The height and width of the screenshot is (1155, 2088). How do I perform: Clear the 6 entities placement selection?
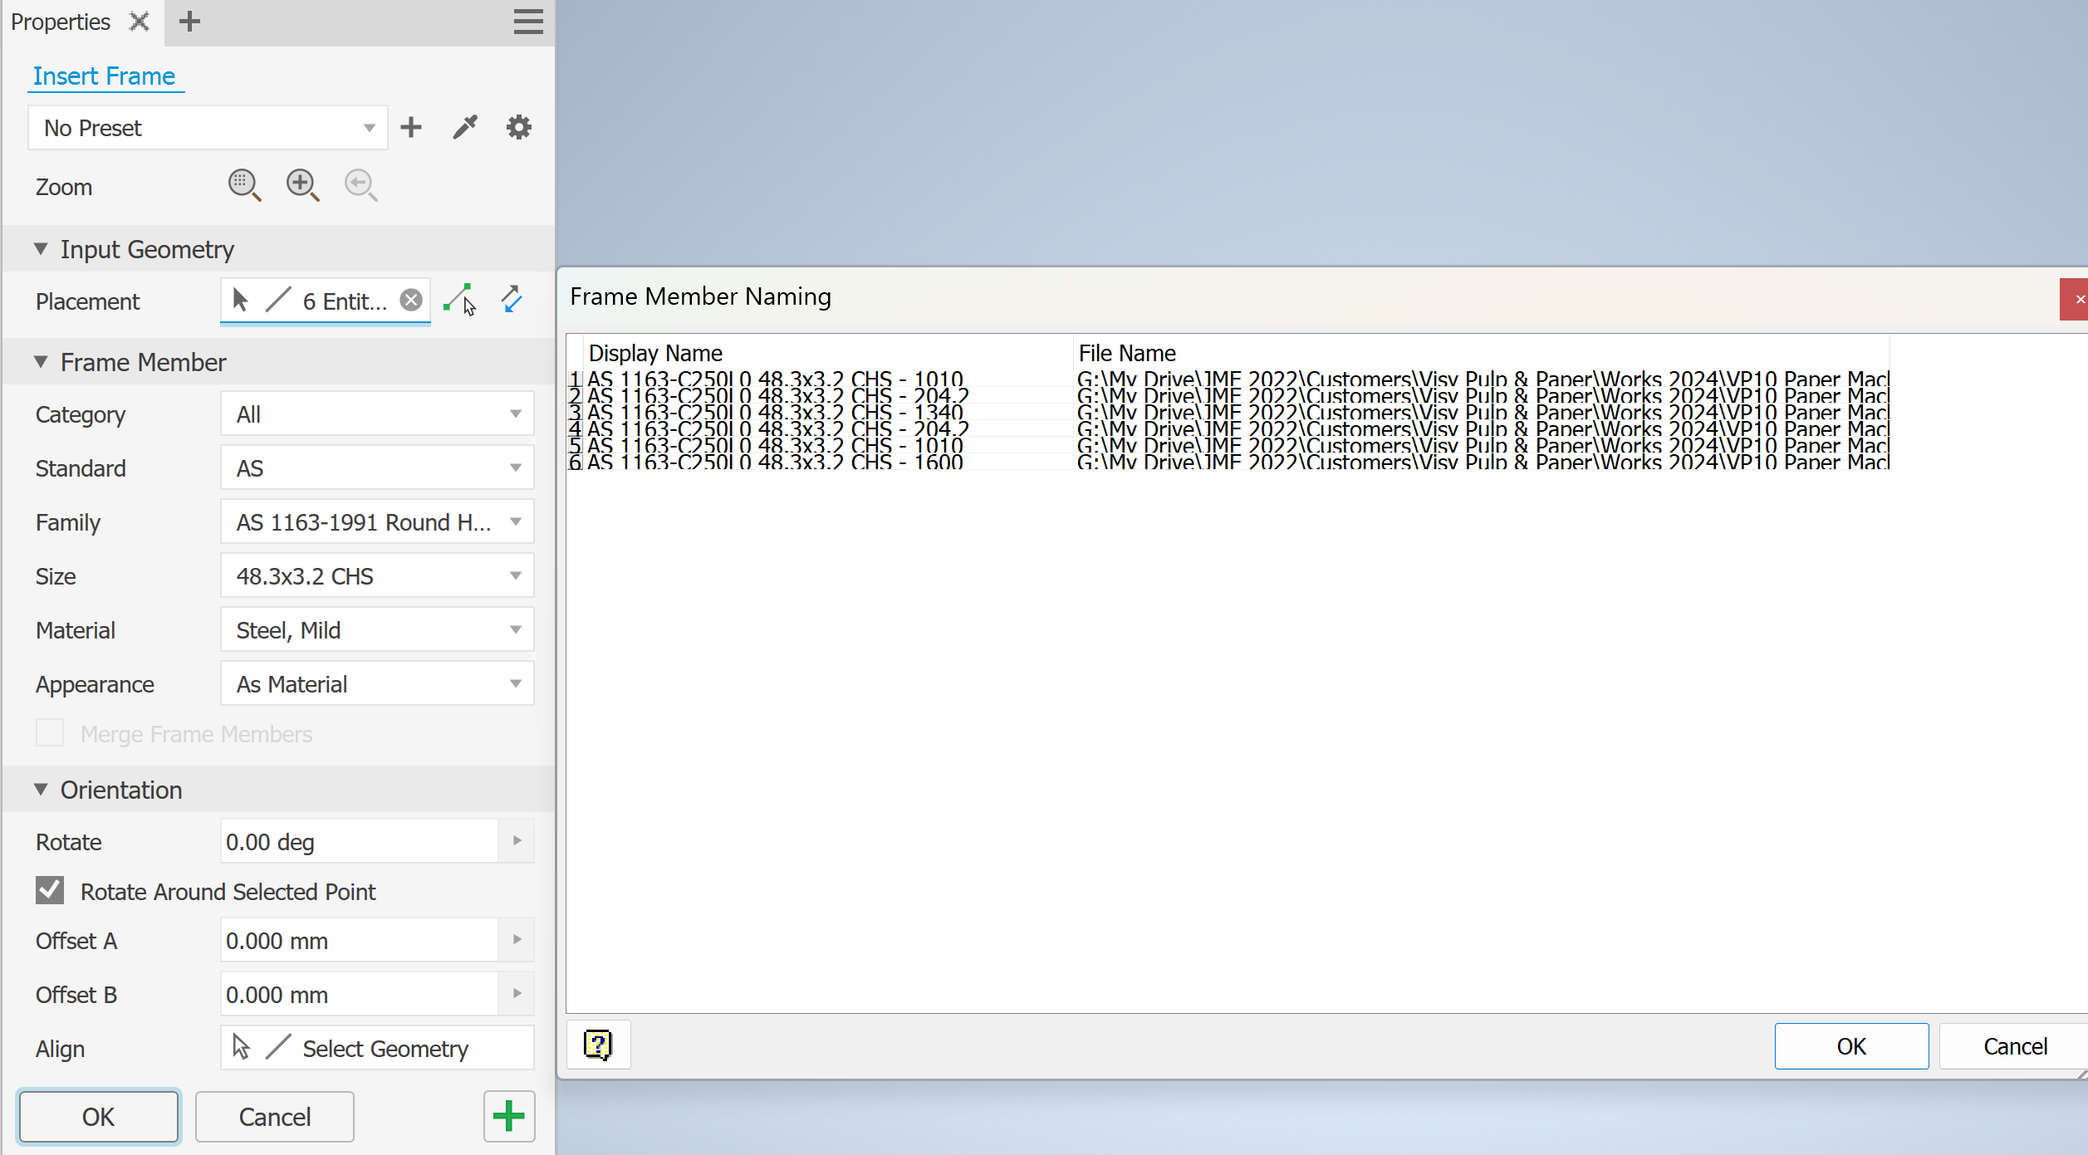tap(411, 301)
